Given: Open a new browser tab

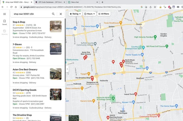Looking at the screenshot, I should (102, 2).
